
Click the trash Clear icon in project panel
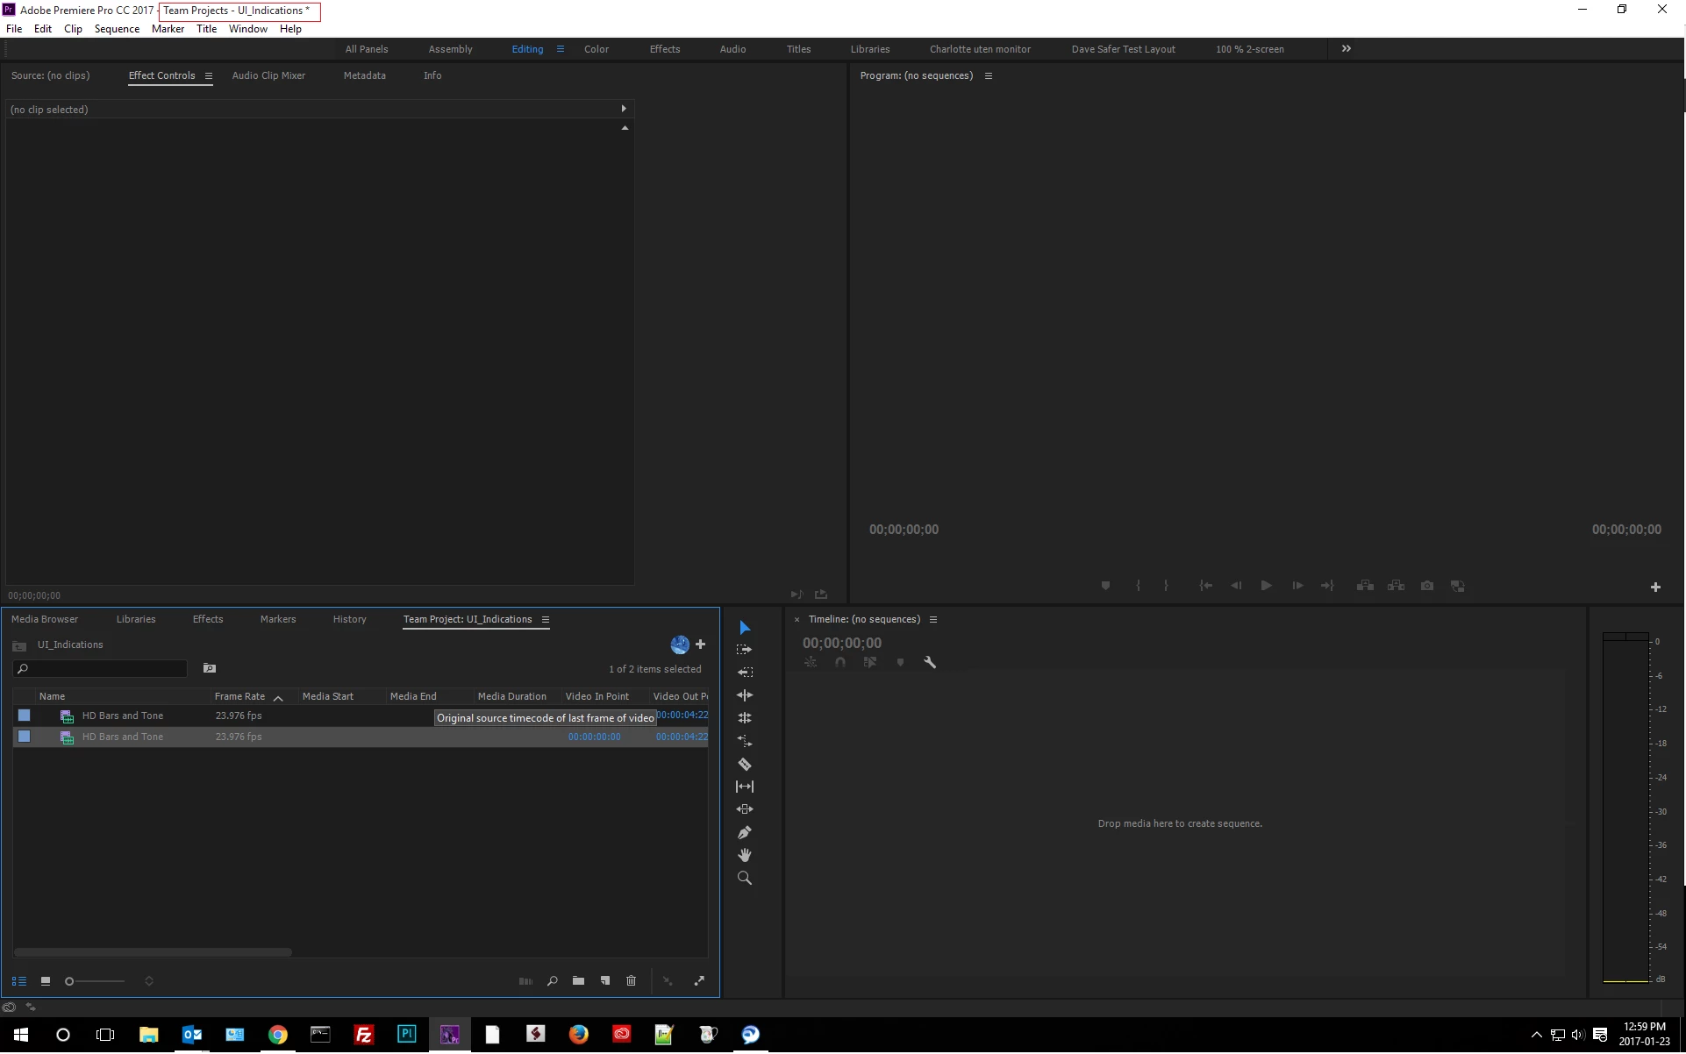tap(631, 981)
